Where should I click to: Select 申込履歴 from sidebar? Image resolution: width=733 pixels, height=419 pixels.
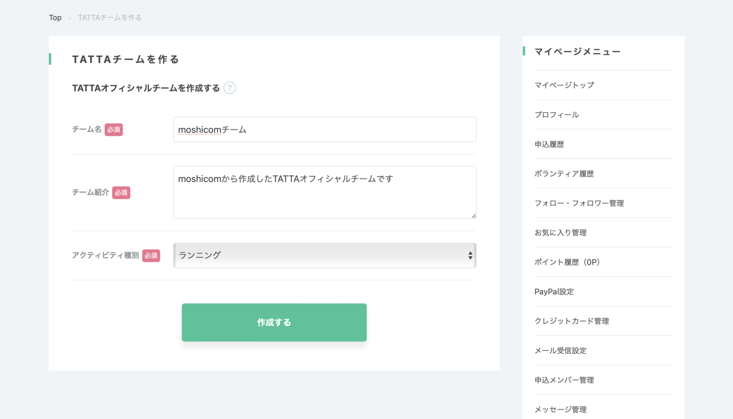pos(549,145)
